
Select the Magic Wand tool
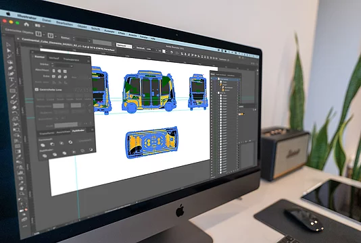[9, 56]
